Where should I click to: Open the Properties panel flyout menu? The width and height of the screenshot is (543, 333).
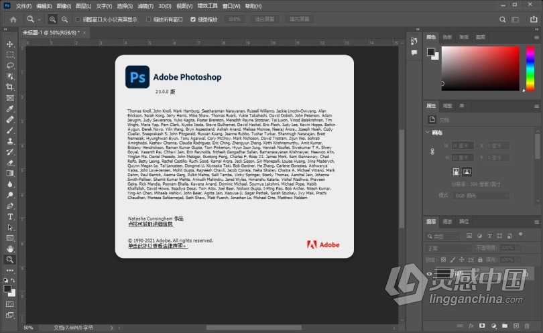coord(536,107)
